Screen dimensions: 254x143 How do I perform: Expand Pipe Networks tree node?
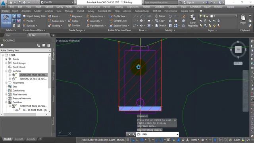6,95
